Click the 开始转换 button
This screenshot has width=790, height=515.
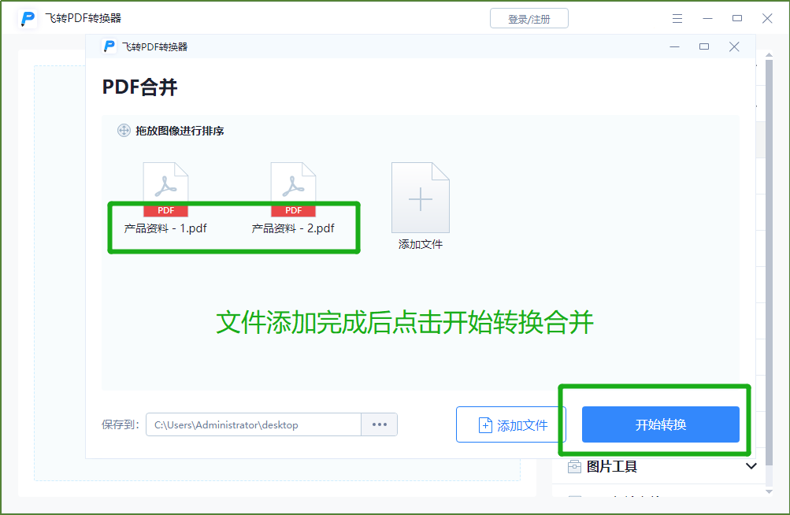point(660,424)
